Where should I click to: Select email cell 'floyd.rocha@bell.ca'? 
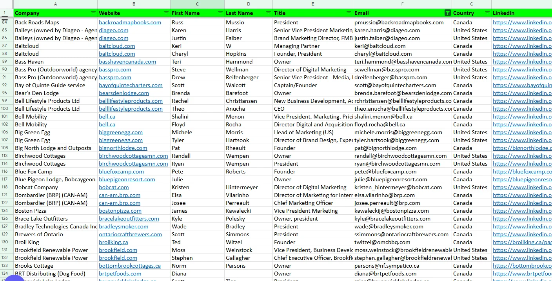[x=402, y=124]
